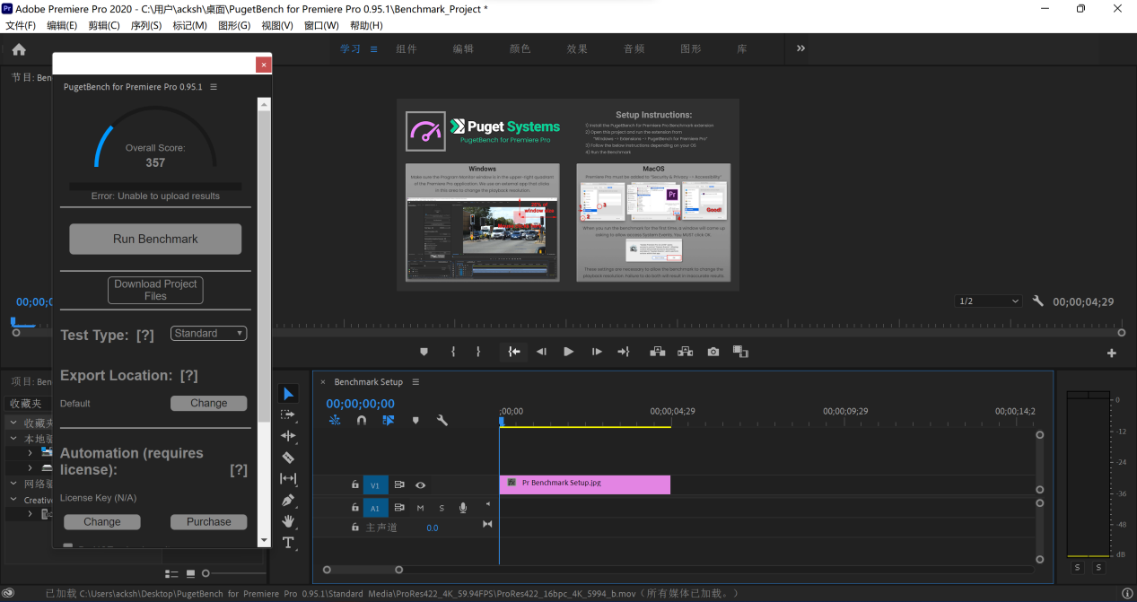Open the PugetBench panel menu icon
Image resolution: width=1137 pixels, height=602 pixels.
tap(214, 87)
